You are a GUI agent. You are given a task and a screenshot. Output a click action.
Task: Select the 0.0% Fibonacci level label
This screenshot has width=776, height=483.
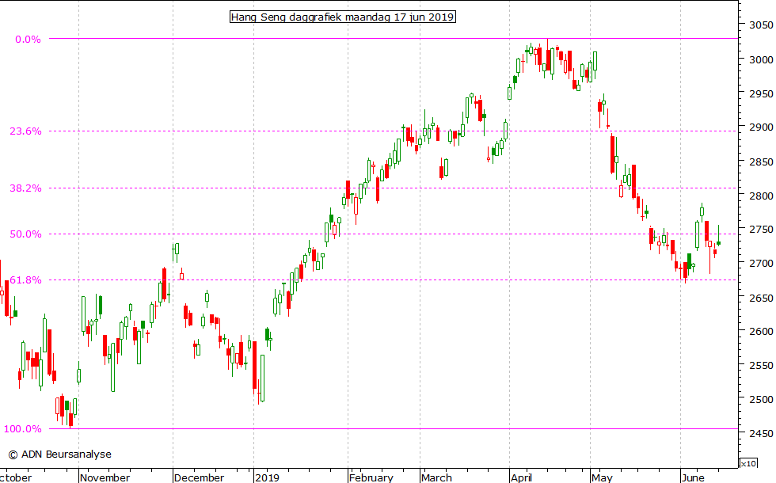click(x=29, y=39)
